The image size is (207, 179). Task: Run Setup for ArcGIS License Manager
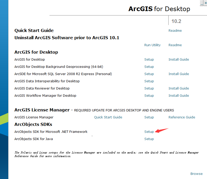click(149, 117)
